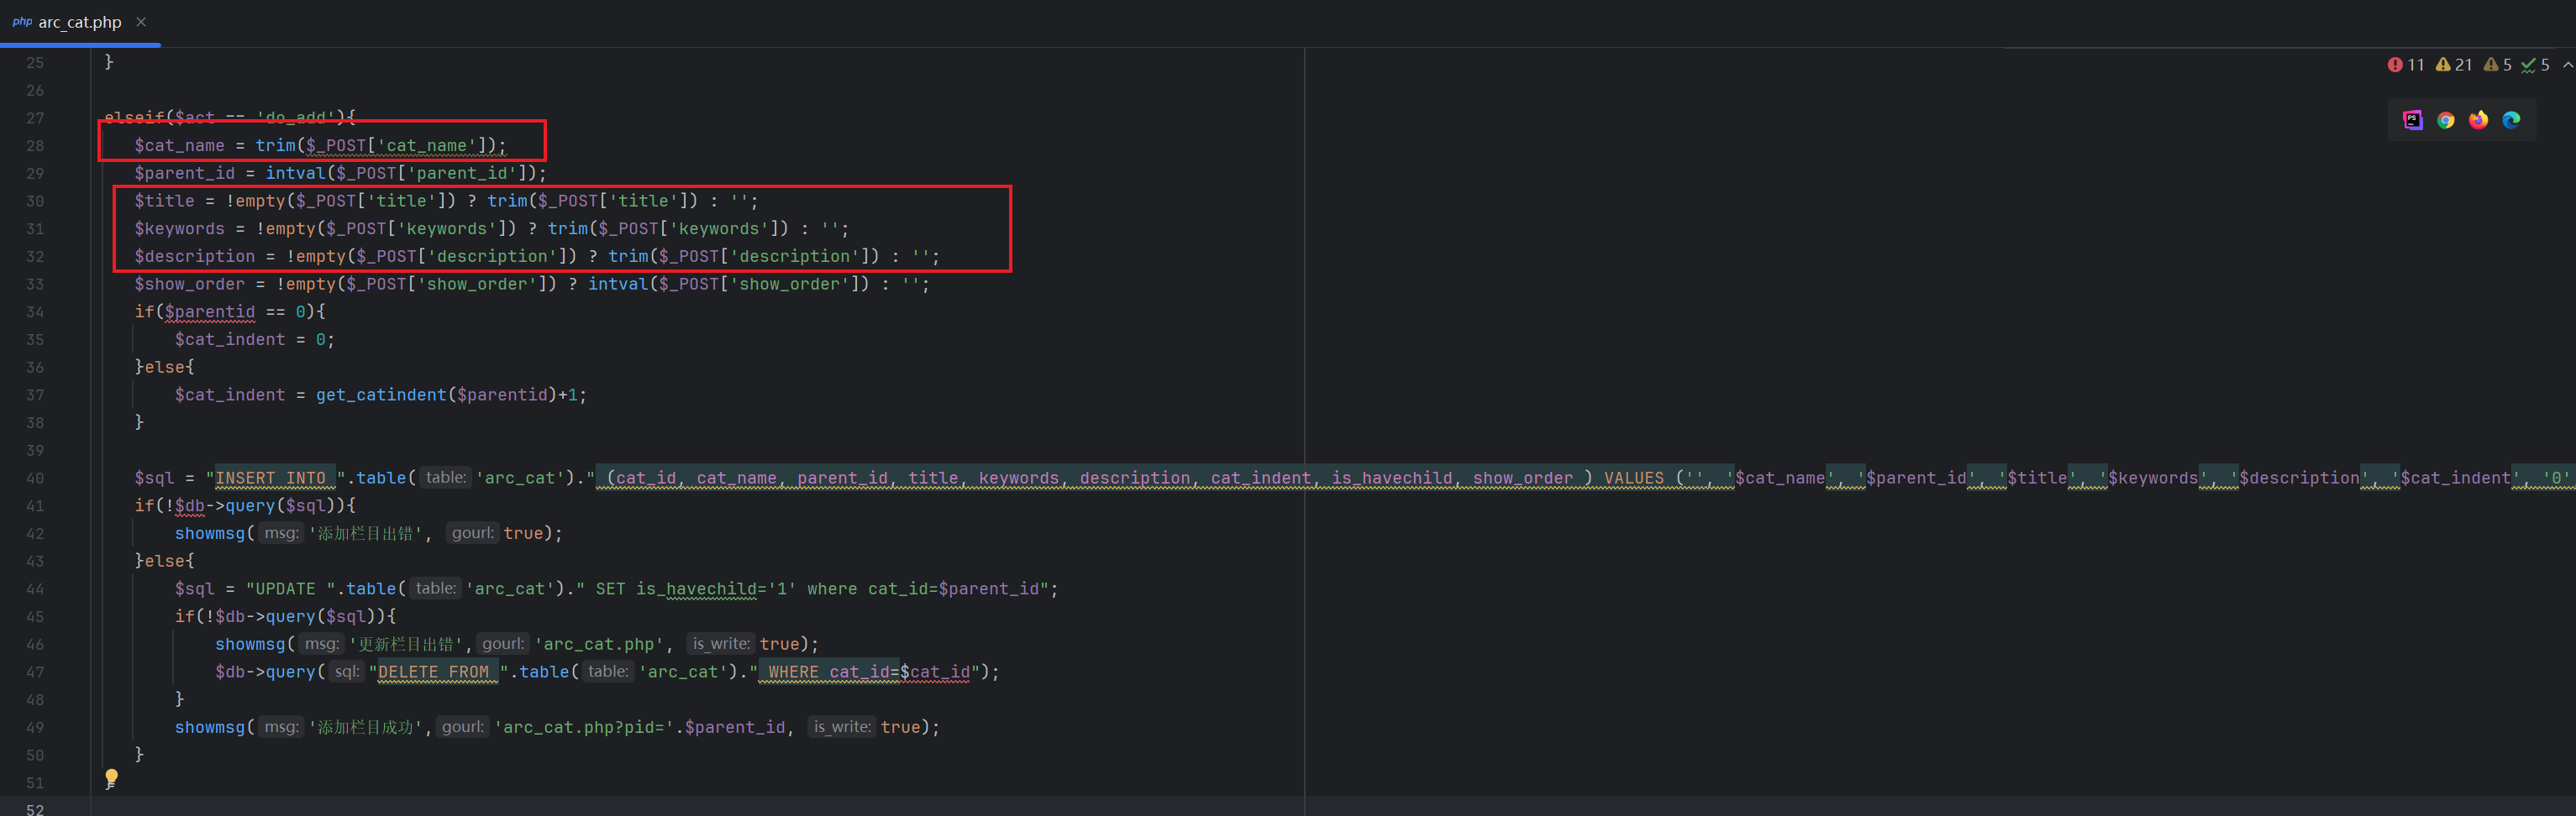The image size is (2576, 816).
Task: Open the file in Edge browser
Action: [2512, 120]
